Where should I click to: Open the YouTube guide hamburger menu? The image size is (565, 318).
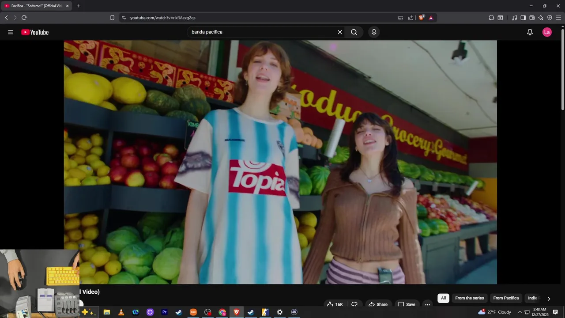point(11,32)
